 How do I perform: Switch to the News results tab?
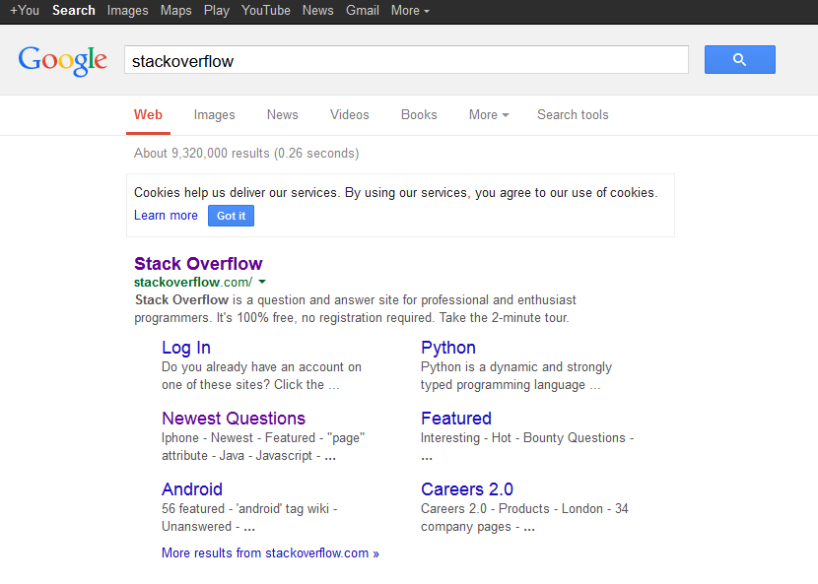pos(282,114)
